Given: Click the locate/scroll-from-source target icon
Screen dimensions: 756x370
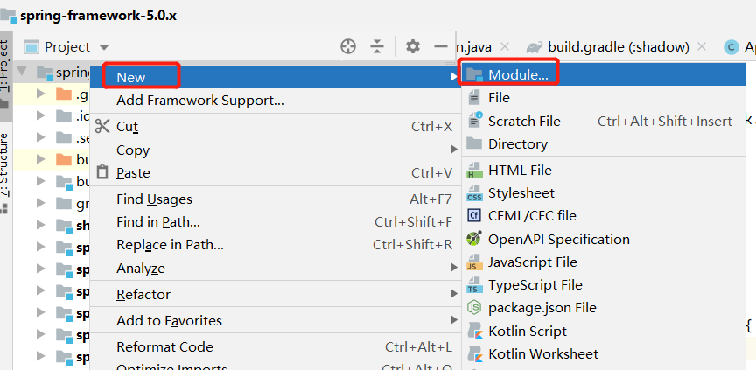Looking at the screenshot, I should click(x=348, y=46).
